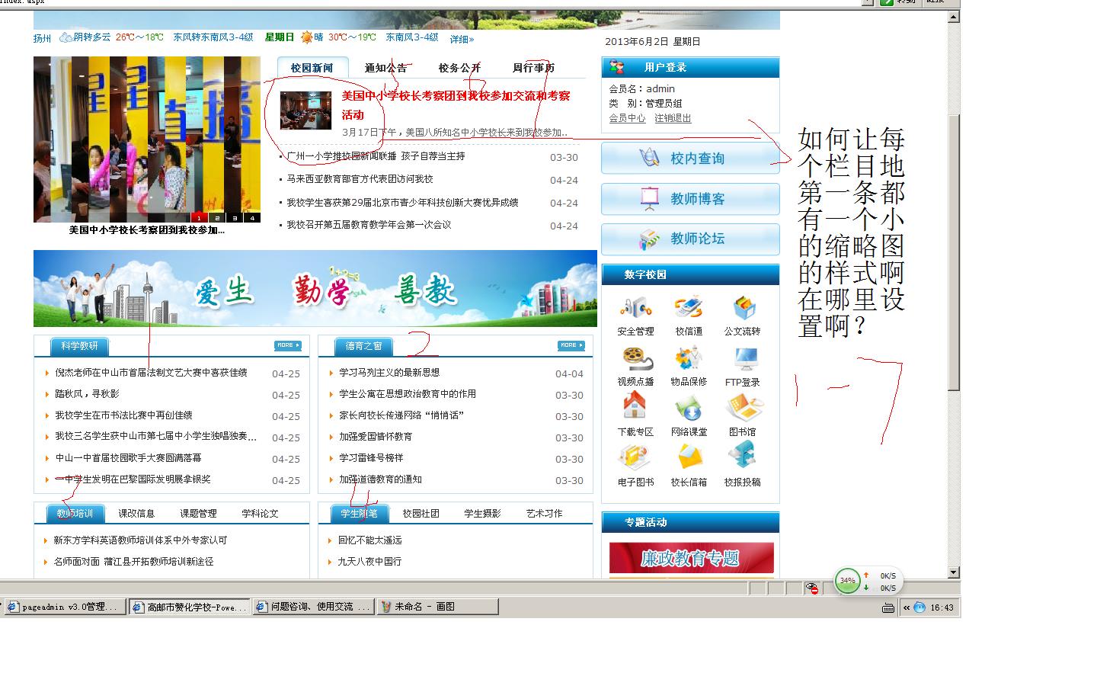Open the 校长信箱 envelope icon
The image size is (1097, 686).
[x=689, y=458]
